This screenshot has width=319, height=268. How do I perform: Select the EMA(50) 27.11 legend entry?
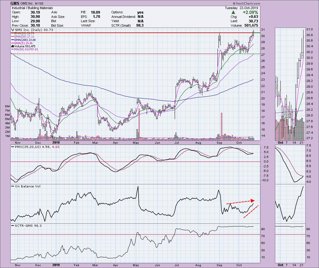point(24,36)
